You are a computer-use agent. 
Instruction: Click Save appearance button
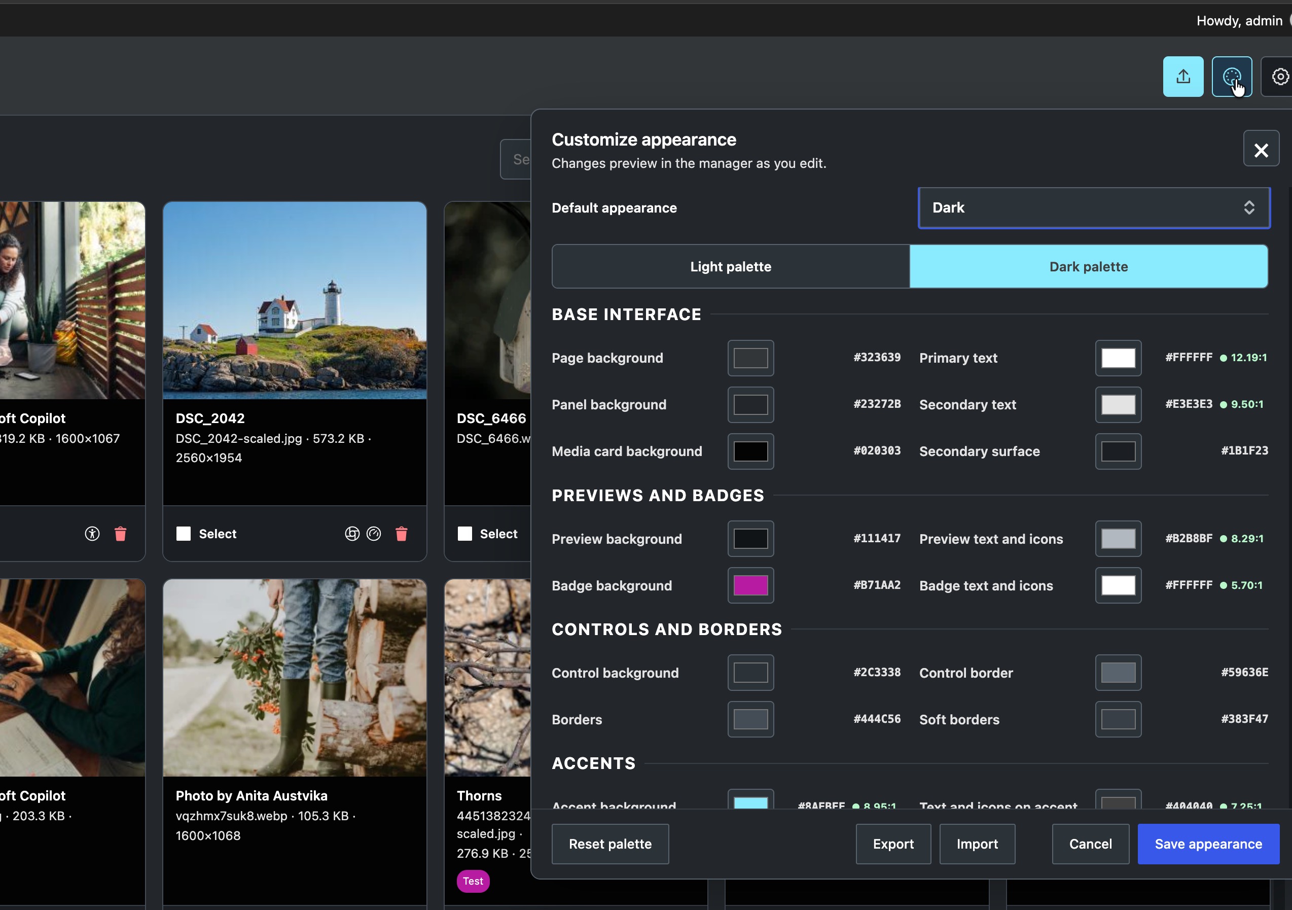tap(1208, 844)
